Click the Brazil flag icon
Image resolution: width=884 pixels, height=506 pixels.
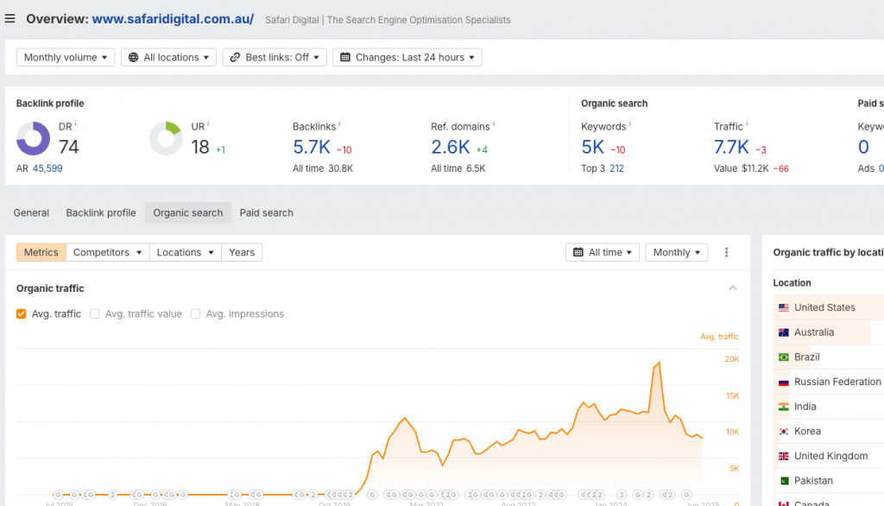click(784, 357)
